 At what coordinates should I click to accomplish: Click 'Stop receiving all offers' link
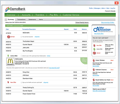pos(107,22)
